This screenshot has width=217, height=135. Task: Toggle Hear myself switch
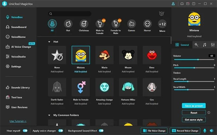pyautogui.click(x=25, y=131)
